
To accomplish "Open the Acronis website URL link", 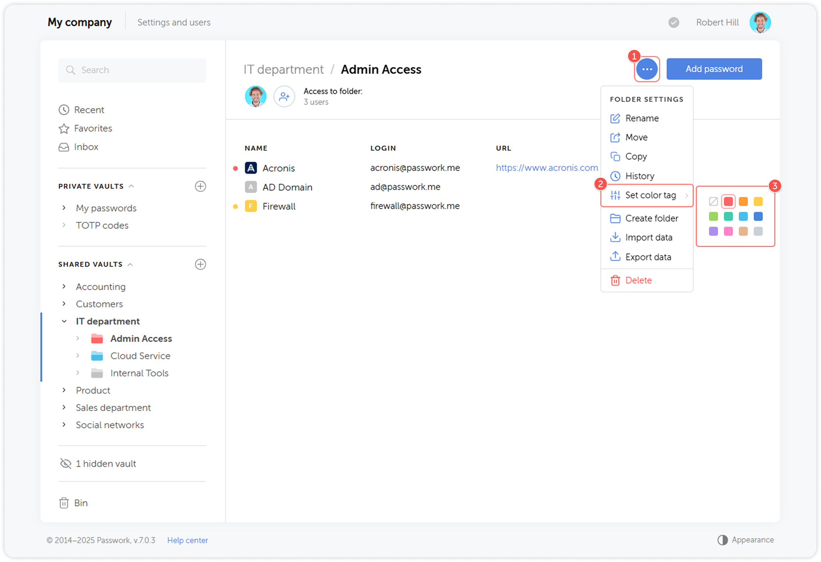I will point(547,168).
